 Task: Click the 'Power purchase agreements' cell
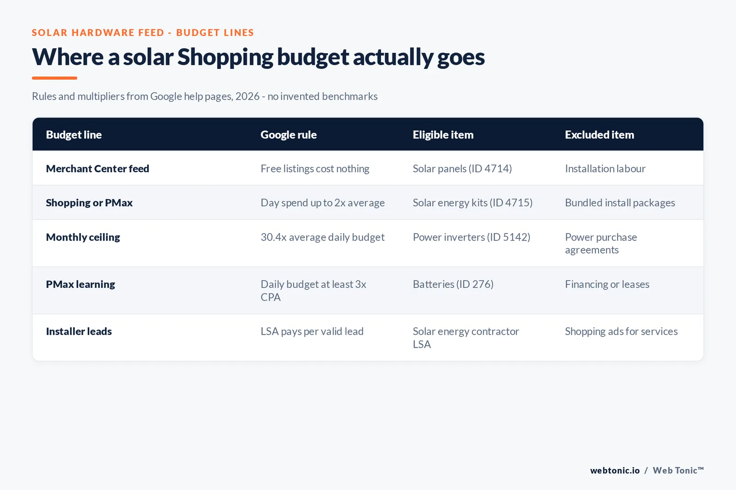601,243
